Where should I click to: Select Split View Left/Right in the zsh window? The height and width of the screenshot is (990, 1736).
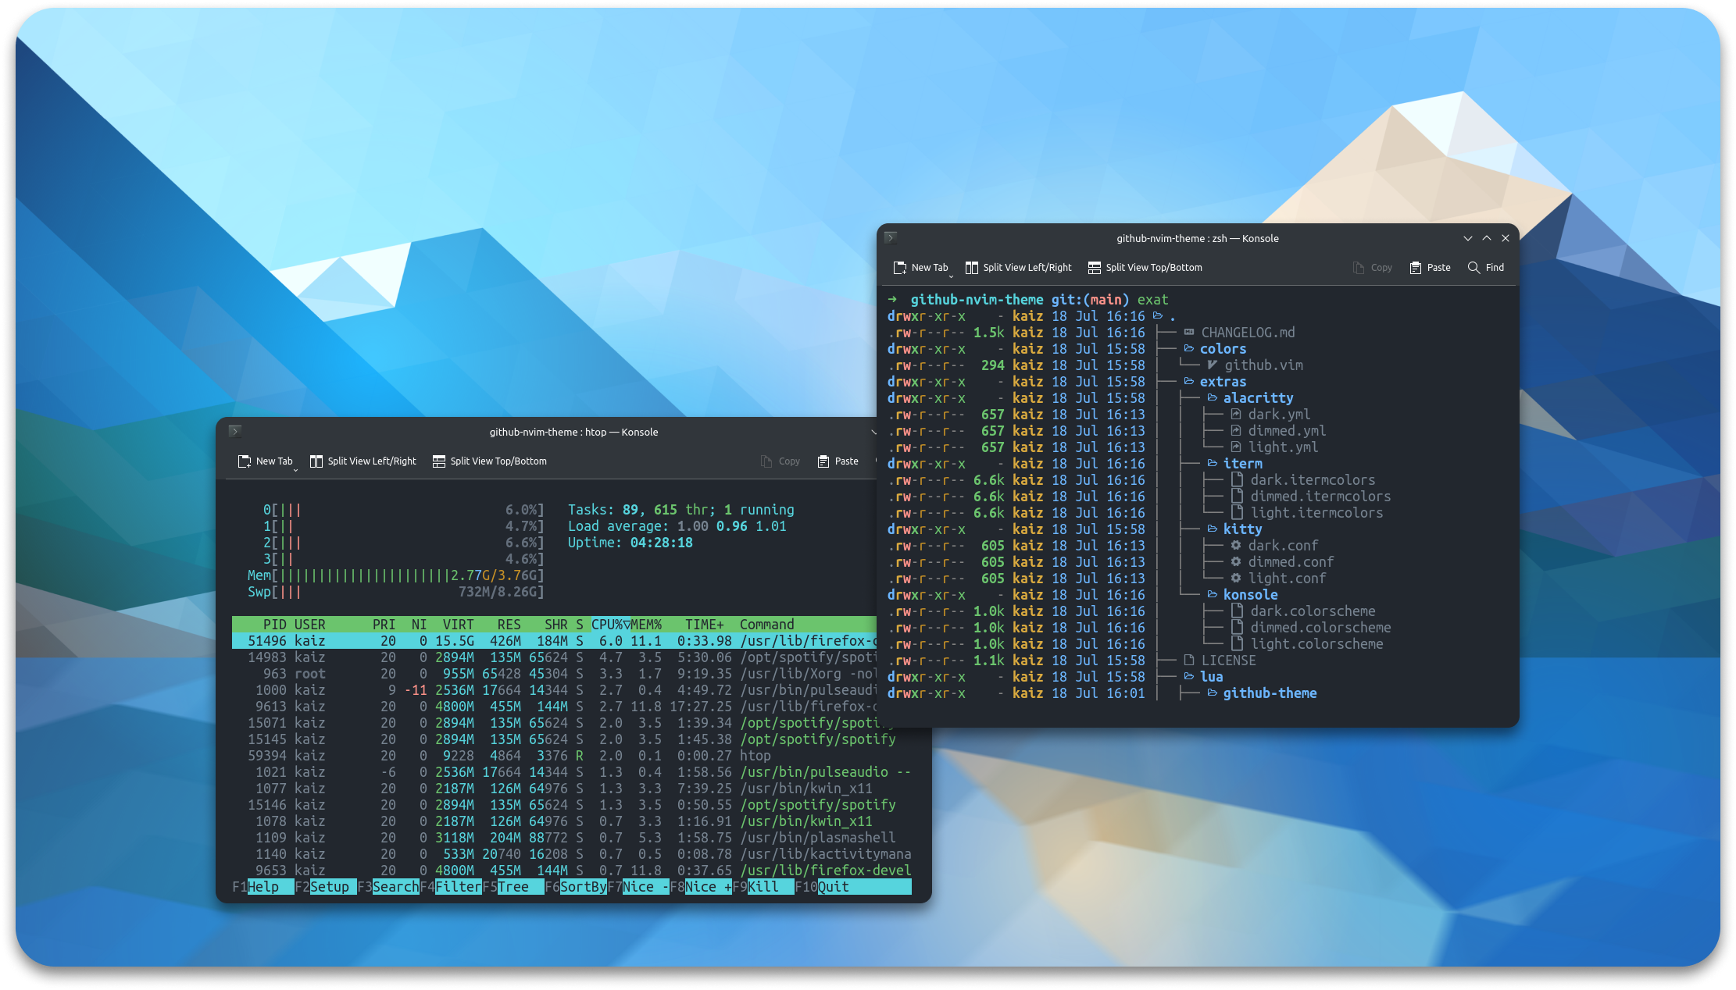tap(1018, 267)
